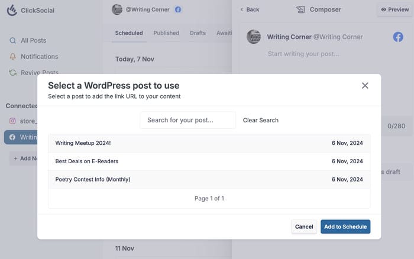Click the Writing Corner avatar in the header
The width and height of the screenshot is (414, 259).
(x=117, y=9)
